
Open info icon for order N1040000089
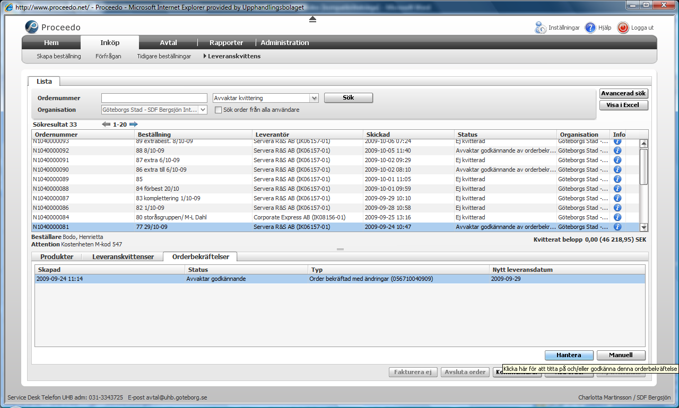(617, 179)
